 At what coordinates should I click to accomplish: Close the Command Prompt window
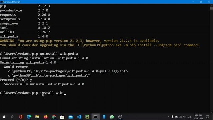tap(209, 2)
